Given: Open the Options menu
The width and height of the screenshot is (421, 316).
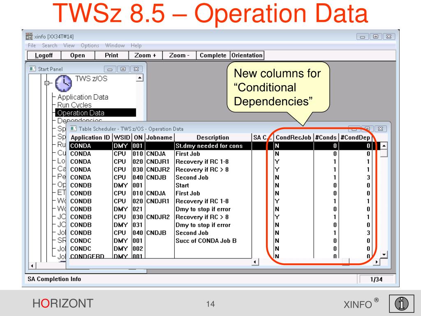Looking at the screenshot, I should pos(90,45).
